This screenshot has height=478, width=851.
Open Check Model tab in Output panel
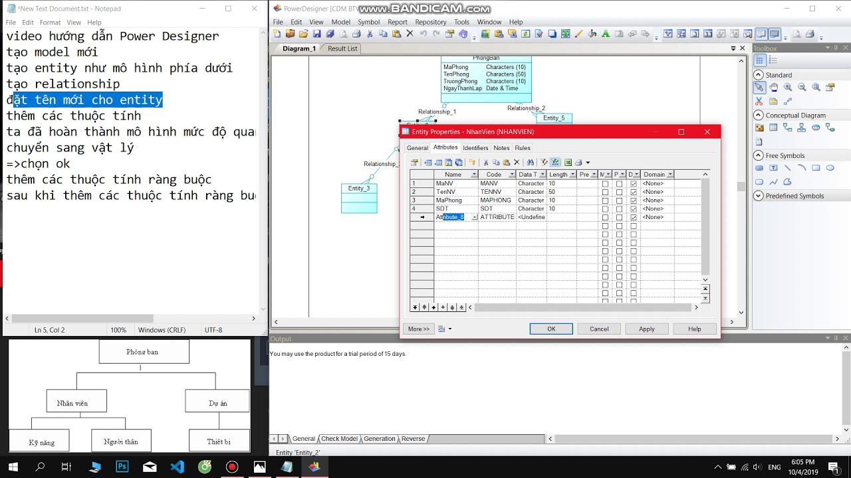(x=339, y=439)
